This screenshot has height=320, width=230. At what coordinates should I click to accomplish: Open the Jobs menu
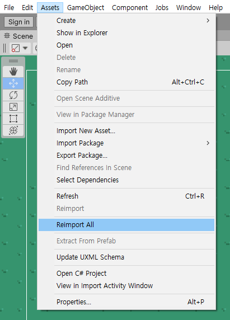pyautogui.click(x=162, y=7)
